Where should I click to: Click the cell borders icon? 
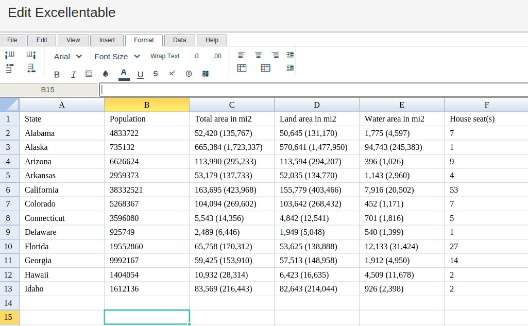click(89, 74)
